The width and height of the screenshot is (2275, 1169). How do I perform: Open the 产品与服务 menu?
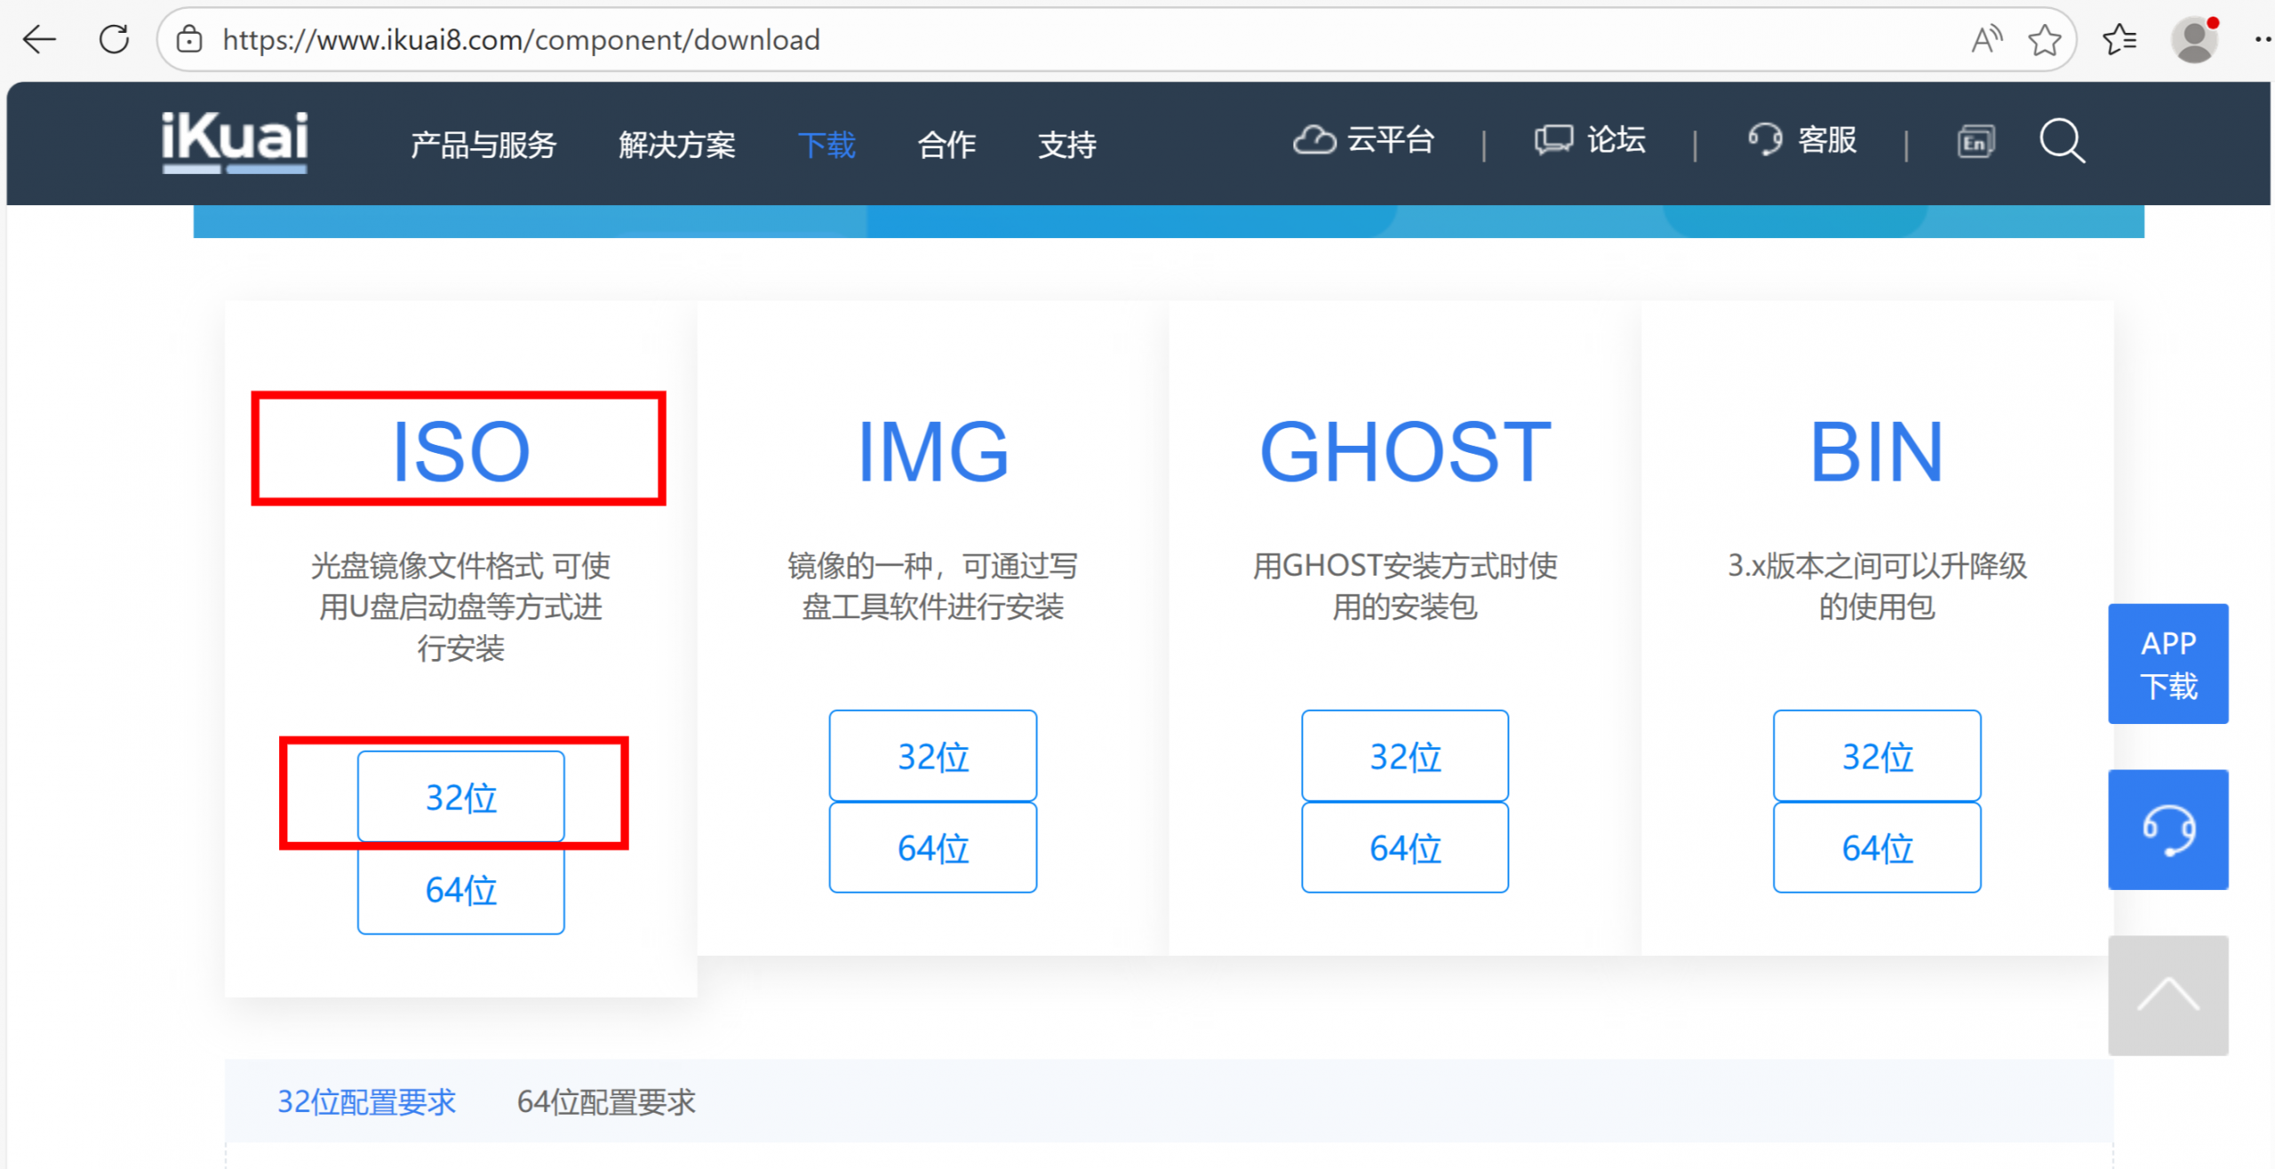pos(483,144)
